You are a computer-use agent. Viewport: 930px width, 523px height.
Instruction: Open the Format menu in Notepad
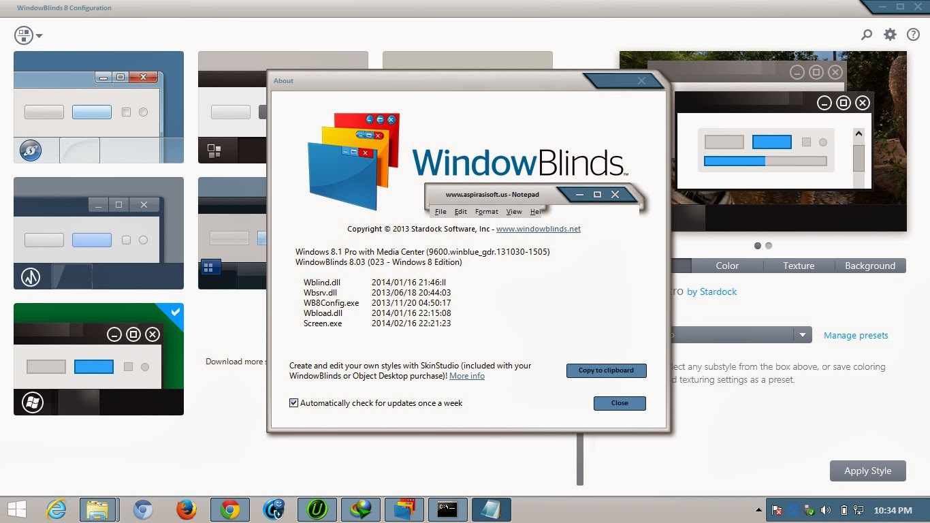point(486,211)
